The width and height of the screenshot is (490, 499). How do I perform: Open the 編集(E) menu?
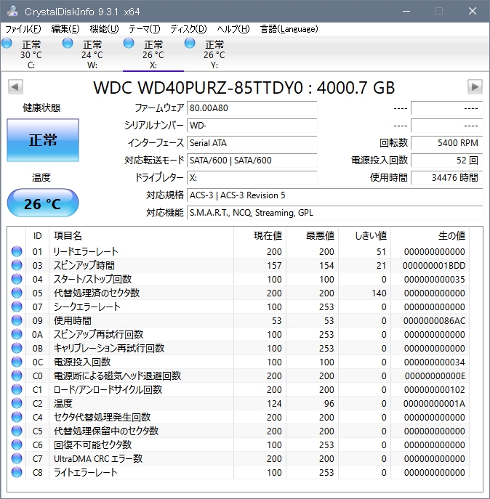[65, 29]
